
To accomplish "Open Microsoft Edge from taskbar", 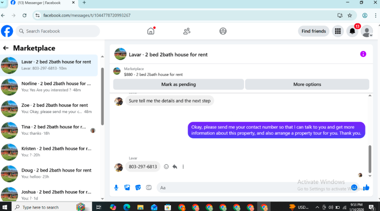I will pyautogui.click(x=127, y=207).
